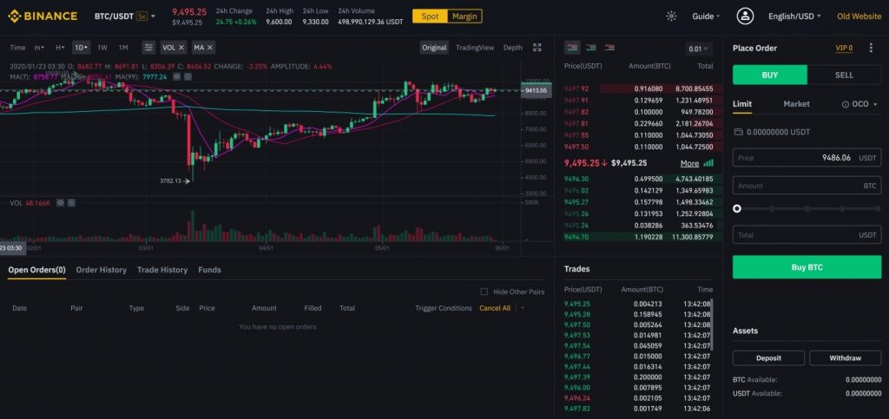
Task: Open order book 0.01 precision dropdown
Action: click(x=699, y=49)
